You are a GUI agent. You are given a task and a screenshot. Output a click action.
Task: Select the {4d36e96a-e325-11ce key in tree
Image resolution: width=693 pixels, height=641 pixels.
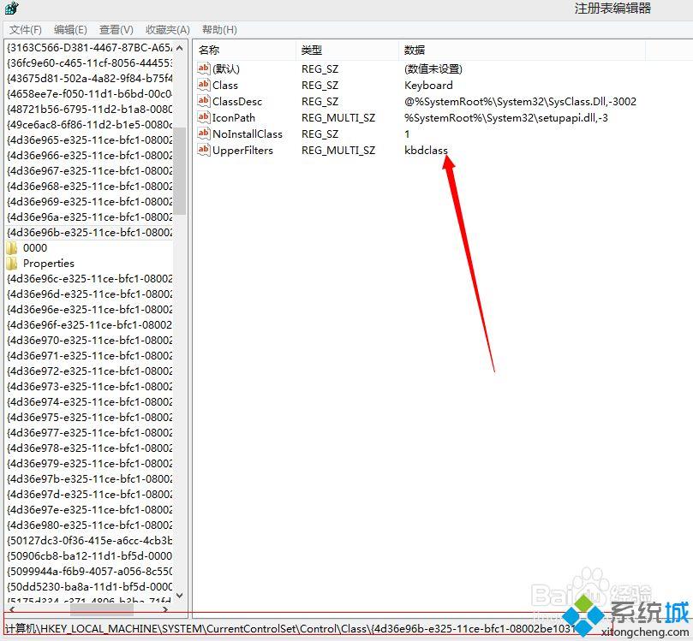click(x=89, y=217)
